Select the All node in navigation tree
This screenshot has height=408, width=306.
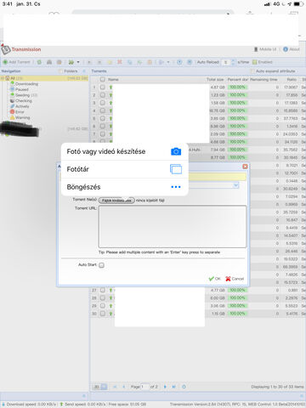(45, 78)
